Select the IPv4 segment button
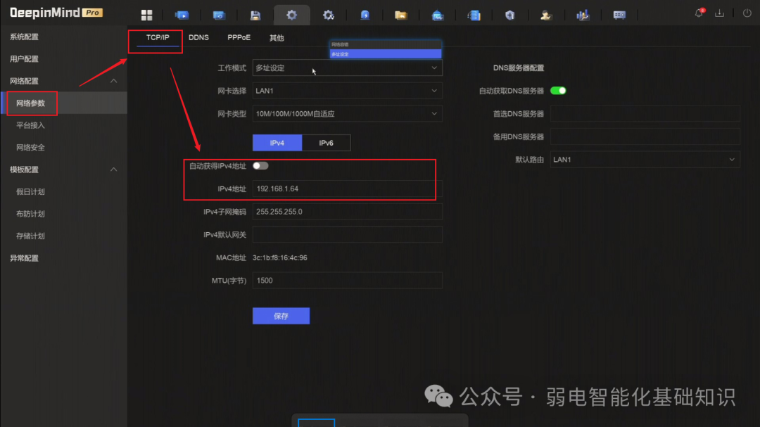Image resolution: width=760 pixels, height=427 pixels. point(277,143)
